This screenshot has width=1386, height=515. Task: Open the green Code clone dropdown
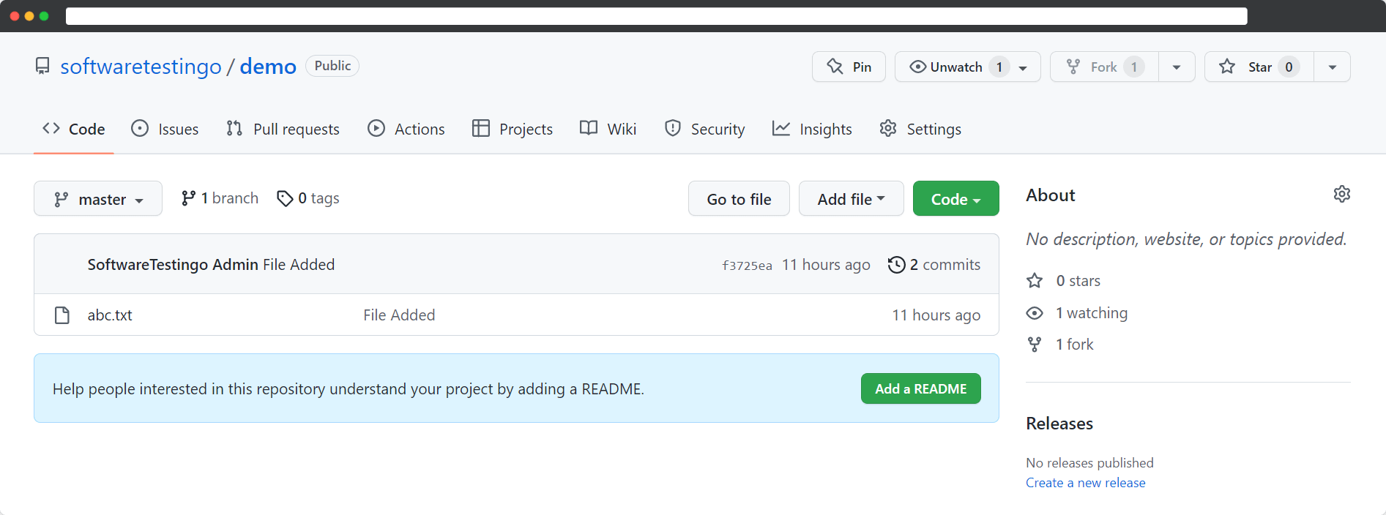[955, 199]
